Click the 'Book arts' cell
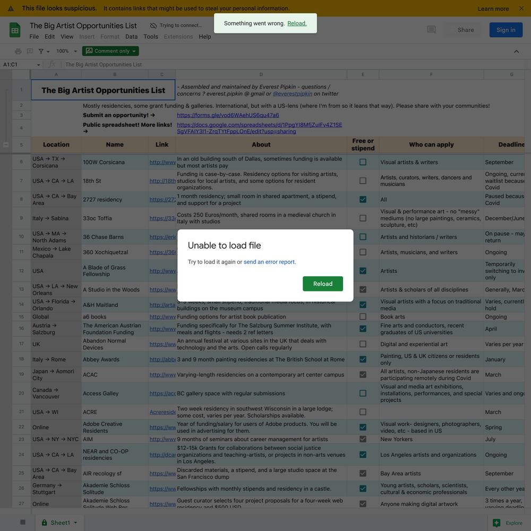This screenshot has width=531, height=531. coord(431,316)
